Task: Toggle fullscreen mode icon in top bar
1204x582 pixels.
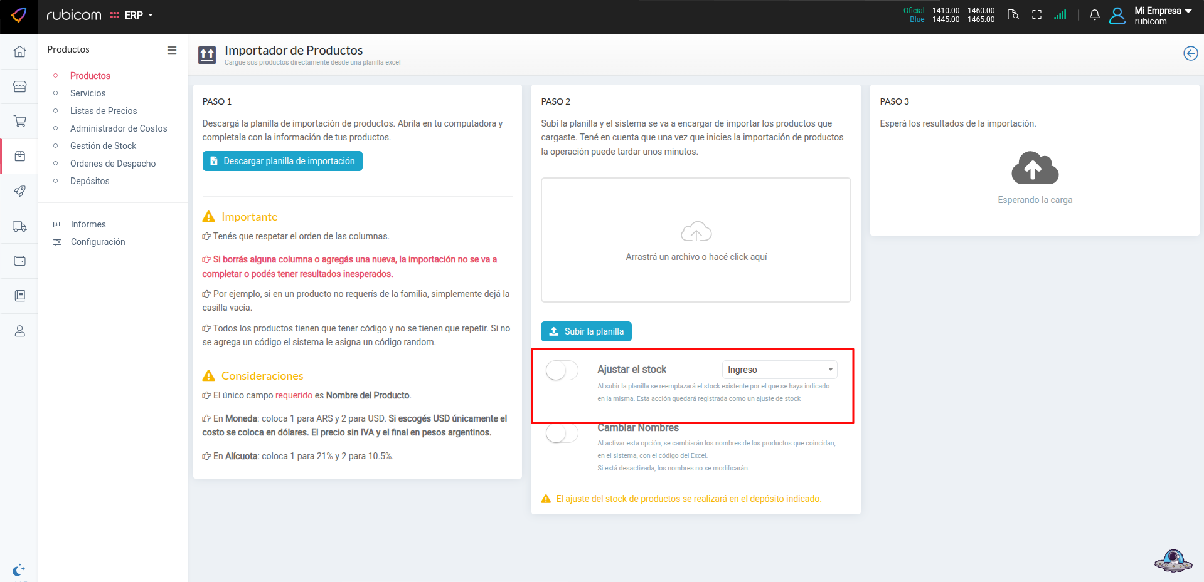Action: click(1036, 15)
